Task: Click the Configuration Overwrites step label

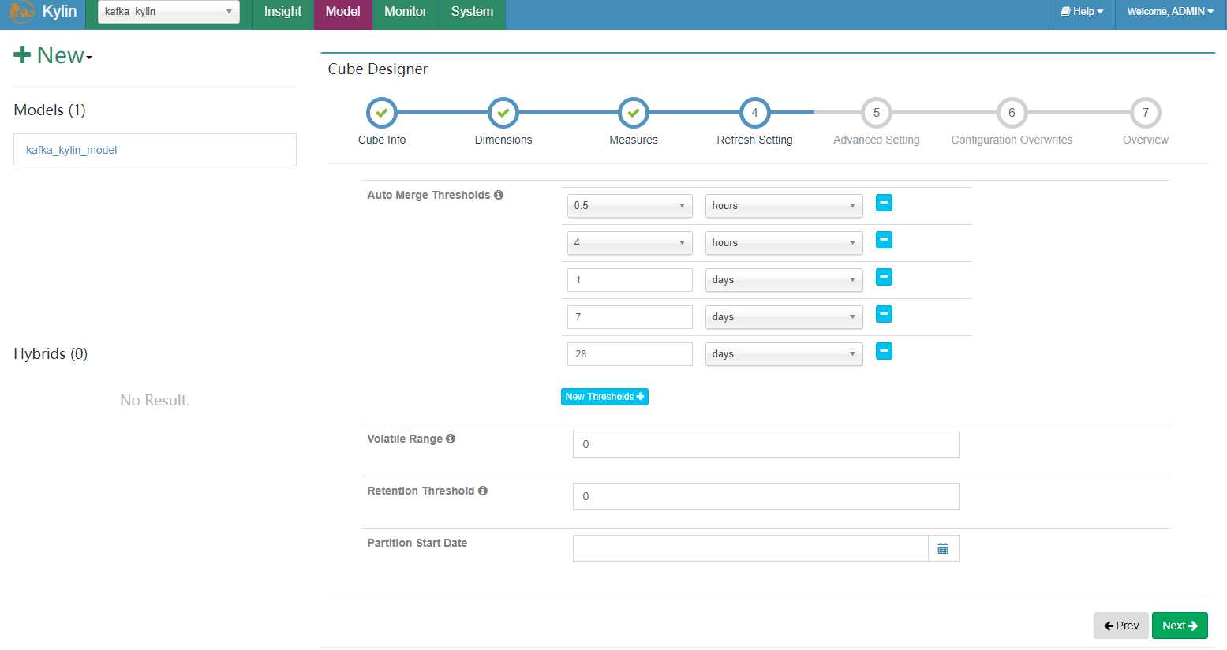Action: 1012,140
